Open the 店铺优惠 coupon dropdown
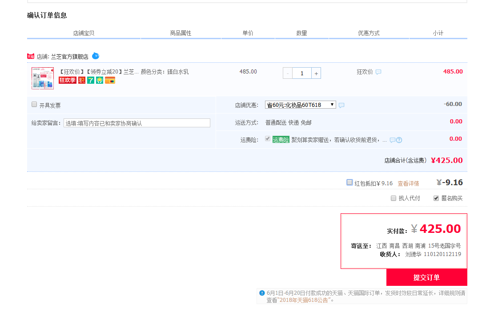 point(301,105)
